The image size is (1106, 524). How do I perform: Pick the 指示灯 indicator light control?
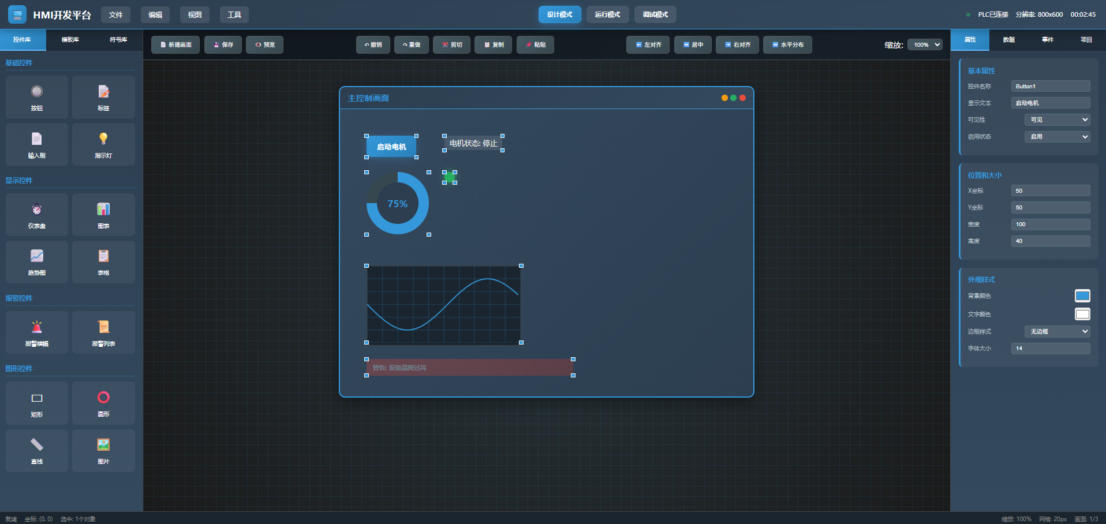point(103,144)
